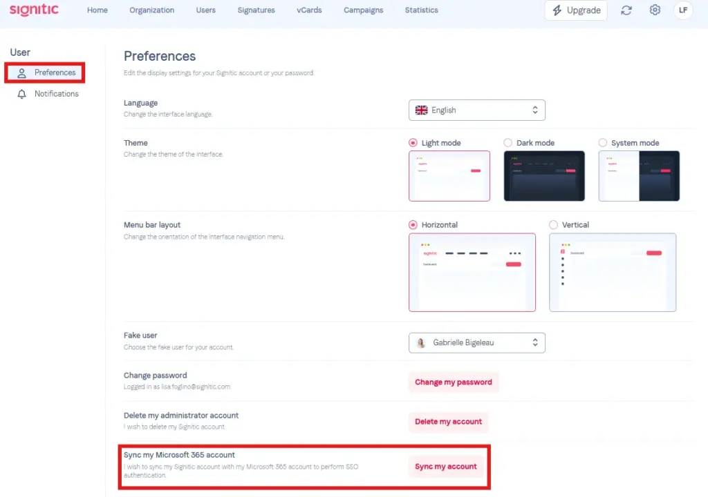708x497 pixels.
Task: Click the 'Menu bar layout' label
Action: (151, 224)
